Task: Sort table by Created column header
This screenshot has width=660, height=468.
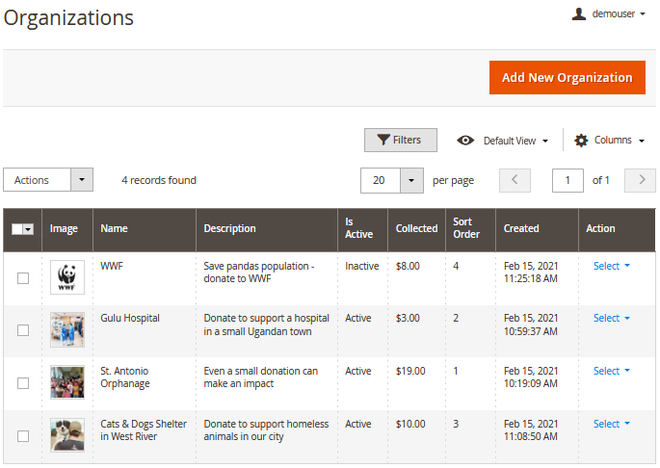Action: [x=521, y=229]
